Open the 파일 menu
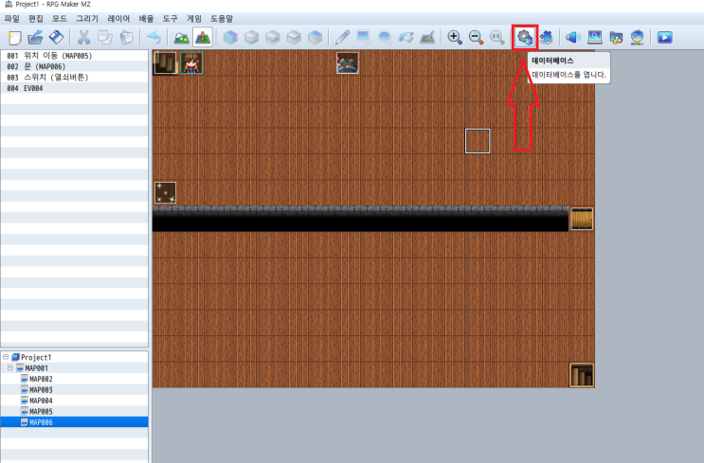The image size is (704, 463). point(12,18)
